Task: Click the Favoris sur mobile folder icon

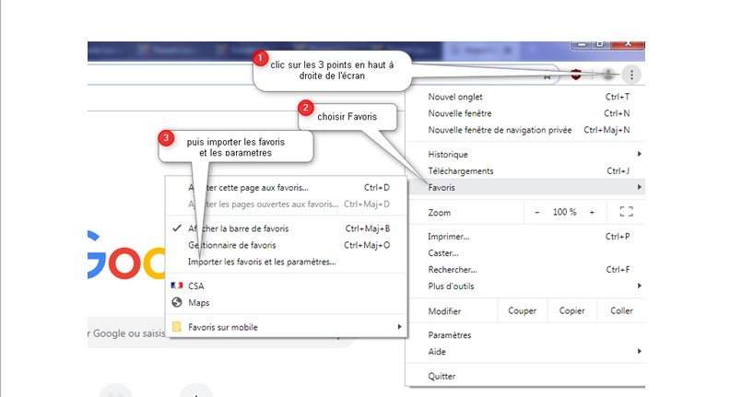Action: click(177, 327)
